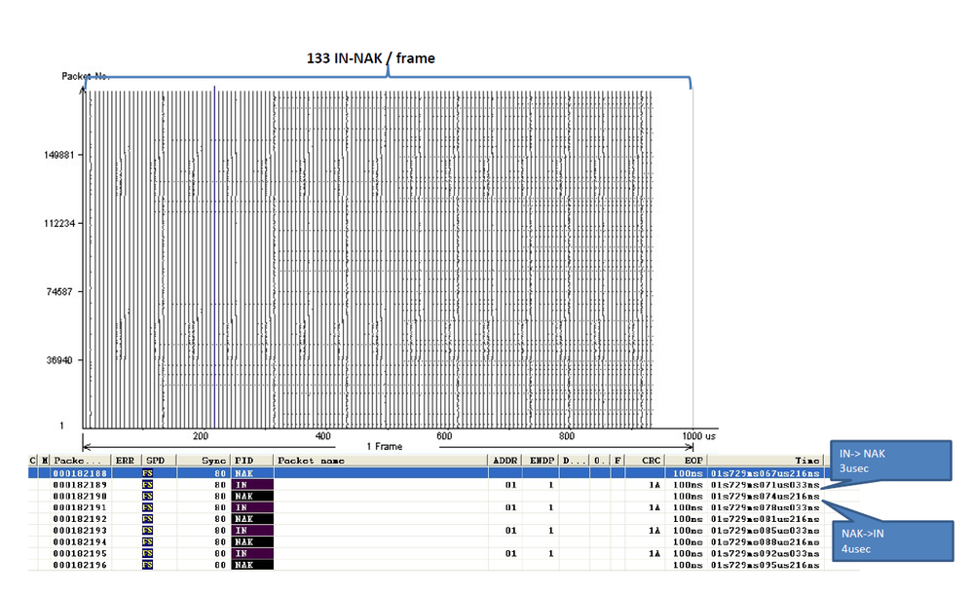Click the FS speed icon in row 000182191

pyautogui.click(x=147, y=507)
